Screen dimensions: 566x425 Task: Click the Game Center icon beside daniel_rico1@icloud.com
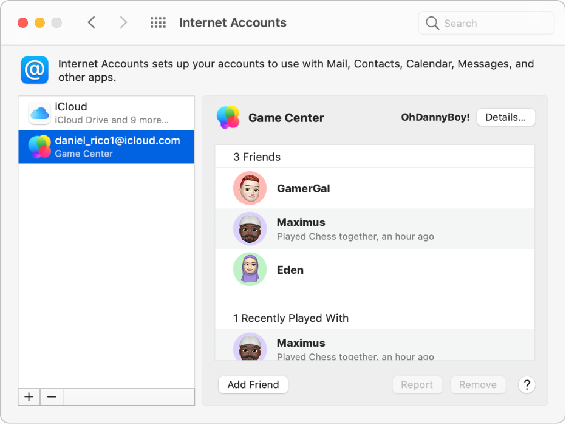(39, 147)
